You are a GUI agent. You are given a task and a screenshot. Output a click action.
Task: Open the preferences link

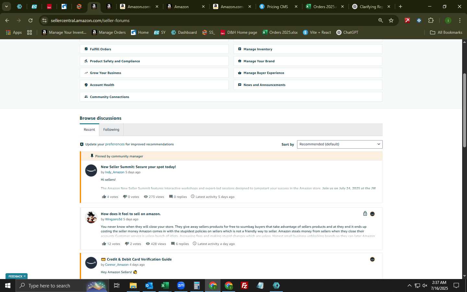115,144
